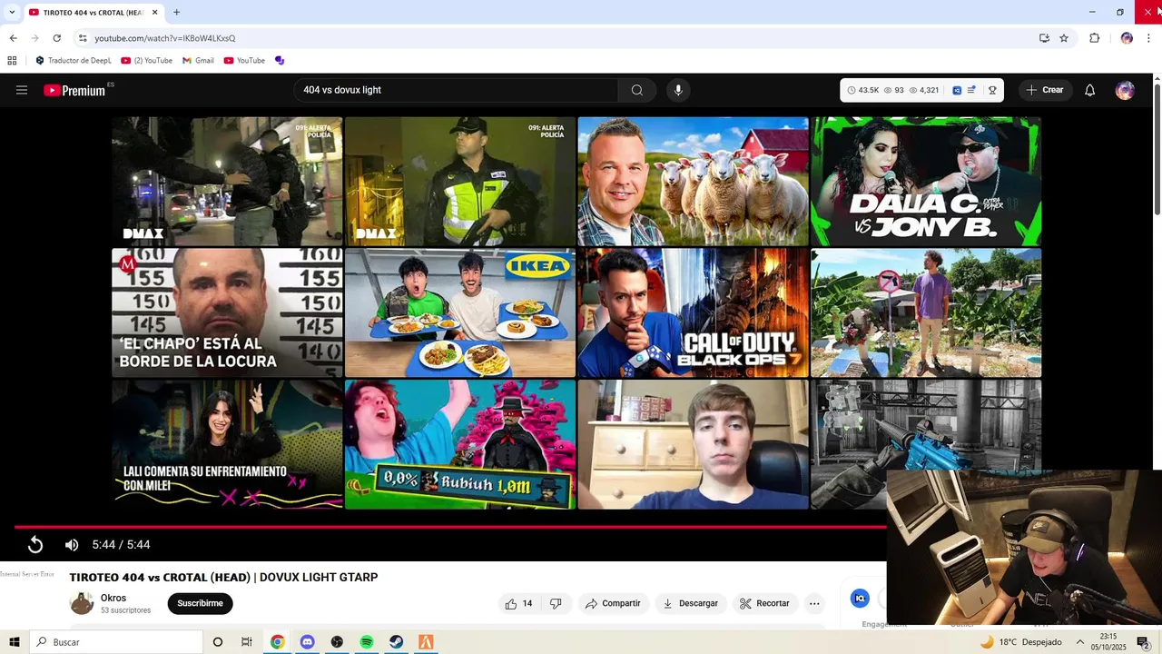
Task: Expand the system tray hidden icons chevron
Action: 1080,642
